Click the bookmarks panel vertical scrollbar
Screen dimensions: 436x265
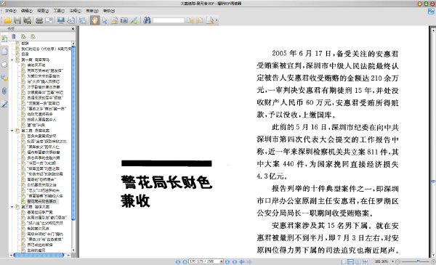[73, 134]
